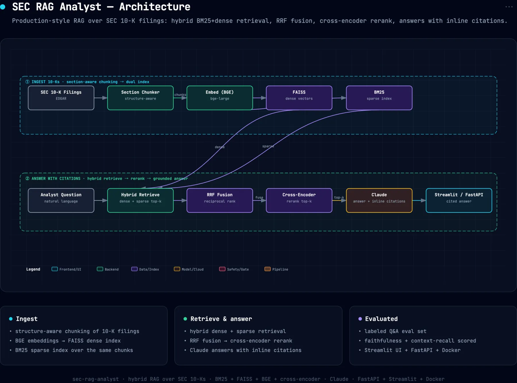
Task: Click the 'sparse' edge label
Action: pos(268,146)
